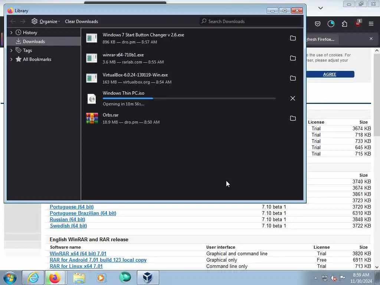This screenshot has width=380, height=285.
Task: Show Windows 7 Start Button Changer in folder
Action: coord(293,38)
